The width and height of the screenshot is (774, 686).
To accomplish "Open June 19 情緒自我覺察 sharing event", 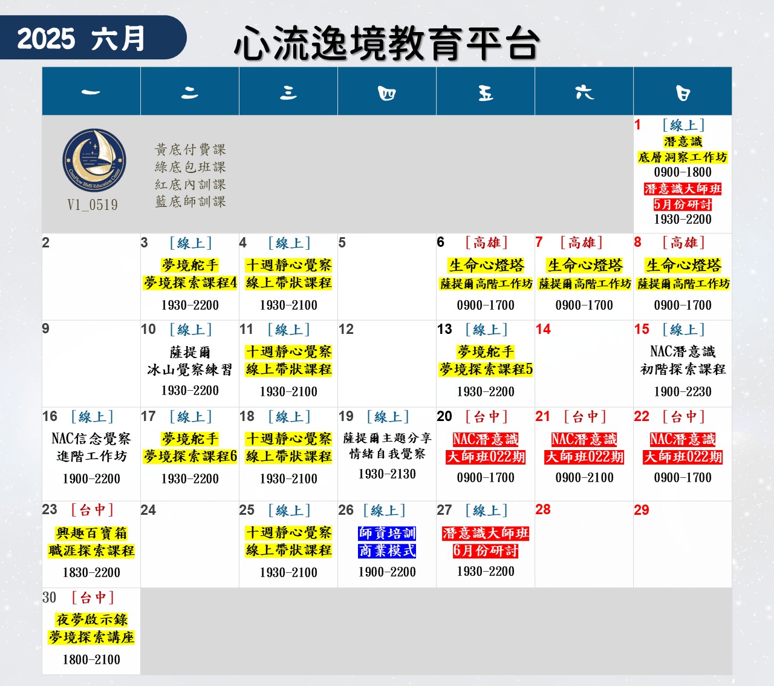I will tap(387, 446).
